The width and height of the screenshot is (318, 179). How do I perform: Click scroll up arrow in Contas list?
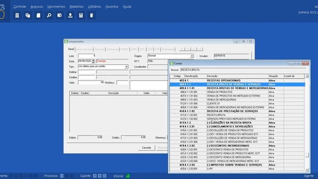click(x=307, y=76)
